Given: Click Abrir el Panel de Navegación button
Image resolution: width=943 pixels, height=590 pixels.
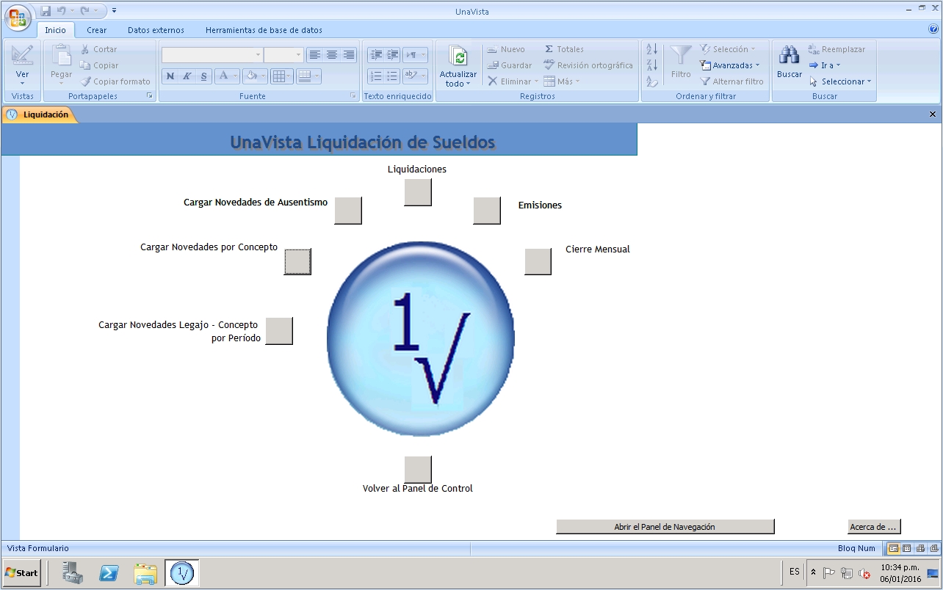Looking at the screenshot, I should click(665, 527).
